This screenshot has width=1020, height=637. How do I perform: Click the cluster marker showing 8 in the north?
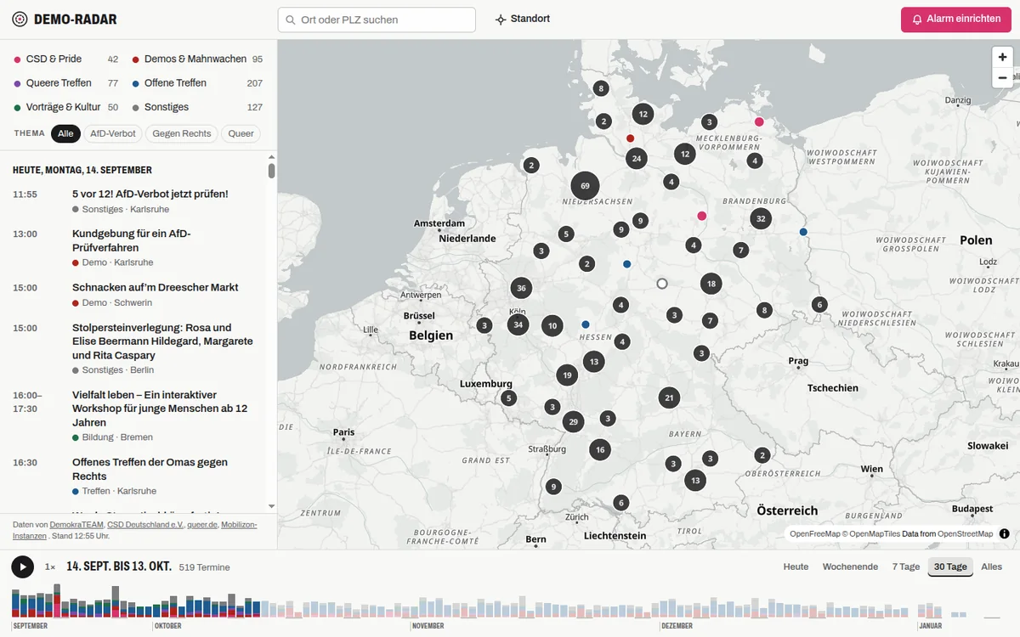click(x=601, y=88)
